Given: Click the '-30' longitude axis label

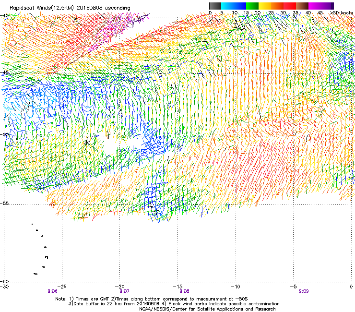Looking at the screenshot, I should pos(4,287).
